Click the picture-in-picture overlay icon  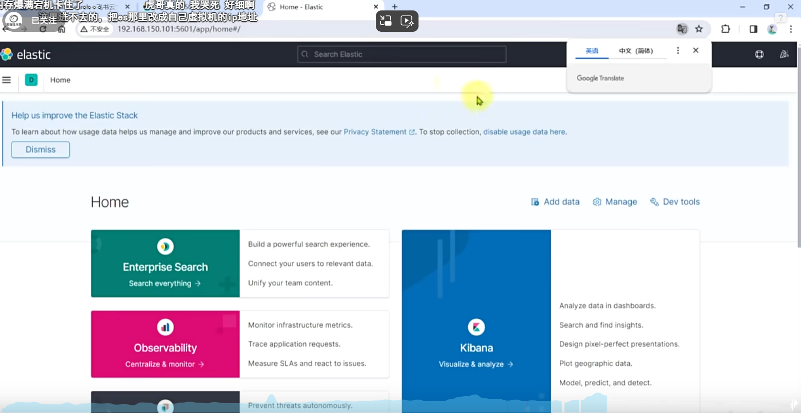point(386,21)
